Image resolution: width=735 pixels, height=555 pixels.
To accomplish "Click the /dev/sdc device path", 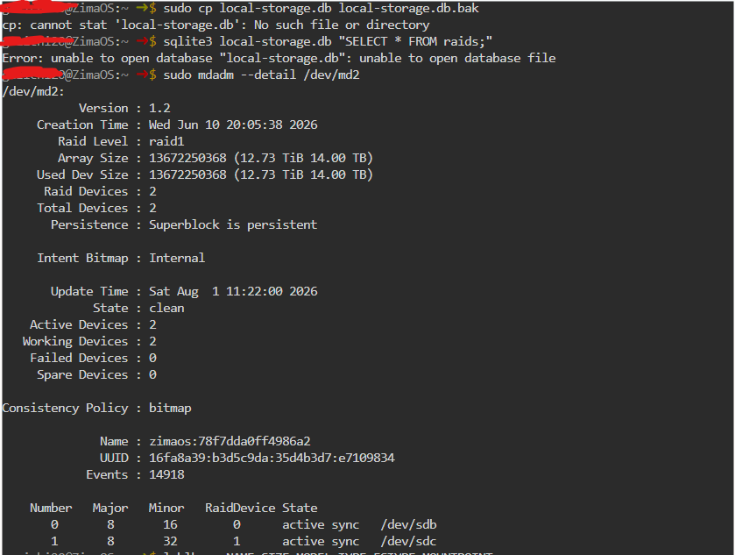I will 408,541.
